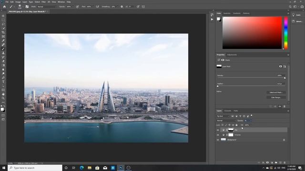Viewport: 305px width, 171px height.
Task: Open the Window menu
Action: coord(61,2)
